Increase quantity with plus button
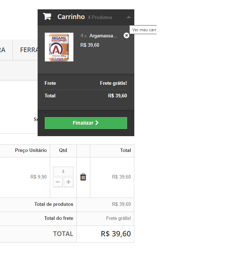The image size is (231, 259). tap(68, 182)
